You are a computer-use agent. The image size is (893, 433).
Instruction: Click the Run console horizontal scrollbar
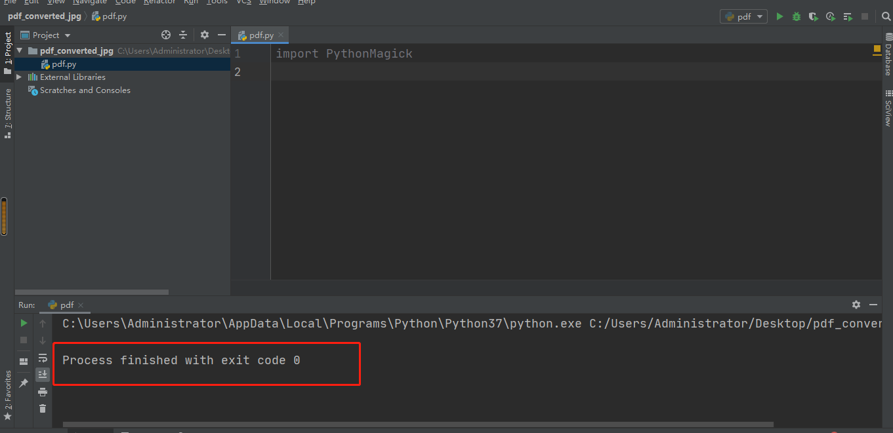pyautogui.click(x=419, y=424)
